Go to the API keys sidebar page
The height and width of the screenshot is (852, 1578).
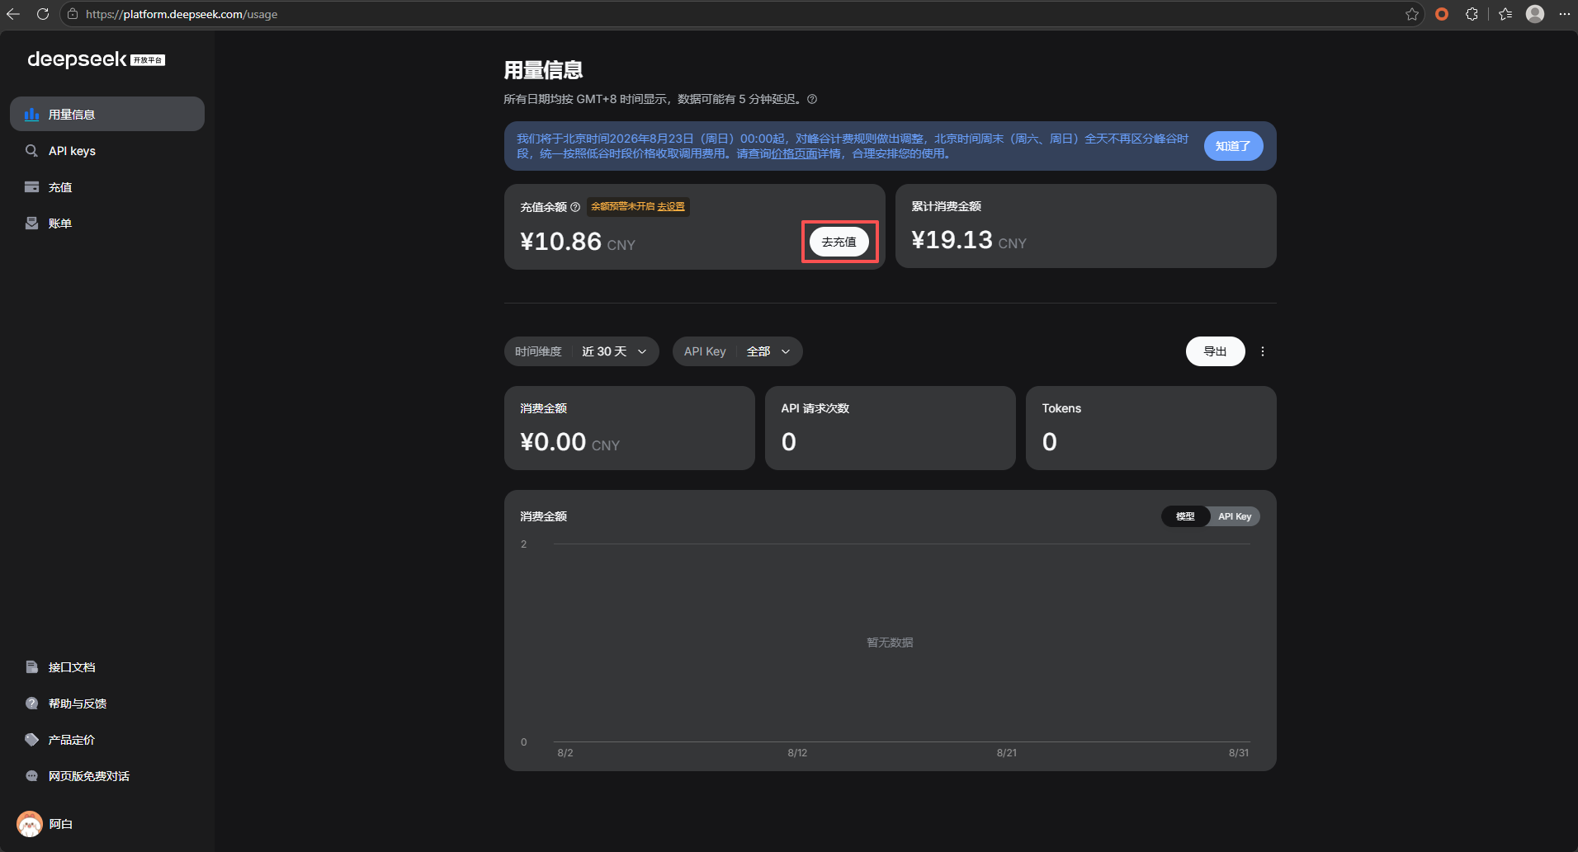pos(107,151)
